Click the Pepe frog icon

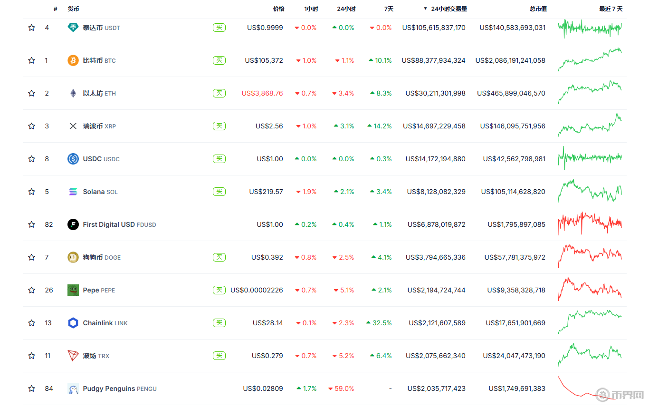73,290
